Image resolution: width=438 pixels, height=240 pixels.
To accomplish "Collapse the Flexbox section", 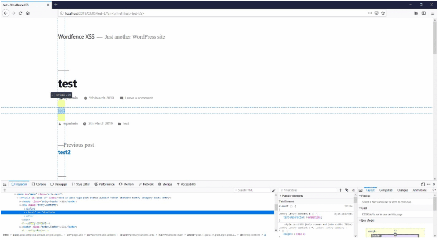I will point(360,196).
